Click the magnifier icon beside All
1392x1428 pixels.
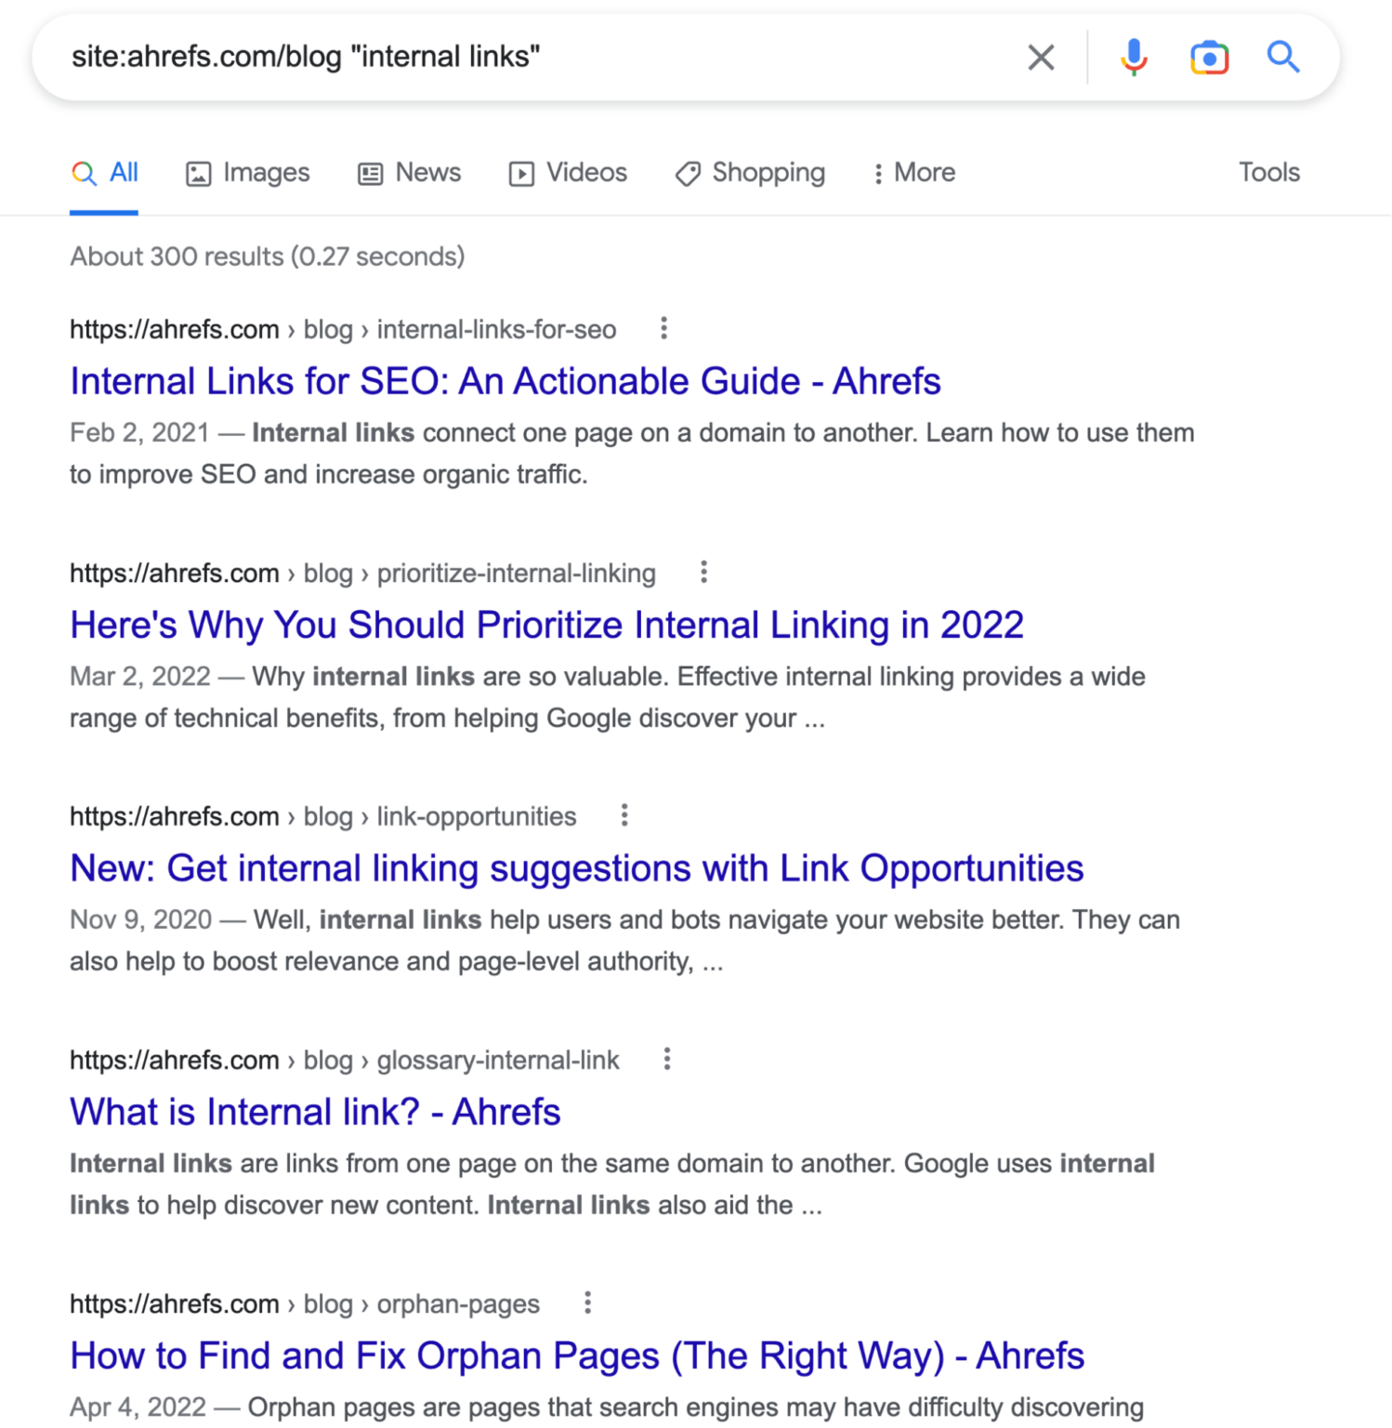(x=83, y=173)
